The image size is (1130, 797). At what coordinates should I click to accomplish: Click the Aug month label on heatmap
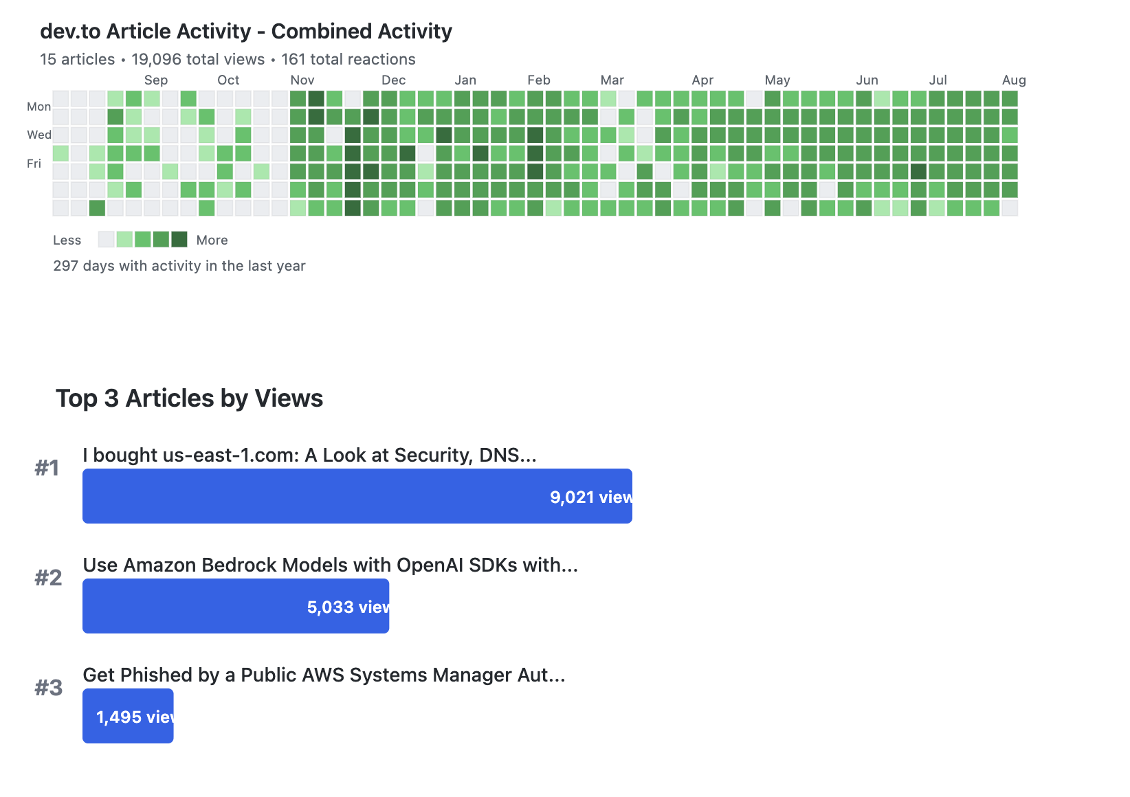click(x=1014, y=80)
